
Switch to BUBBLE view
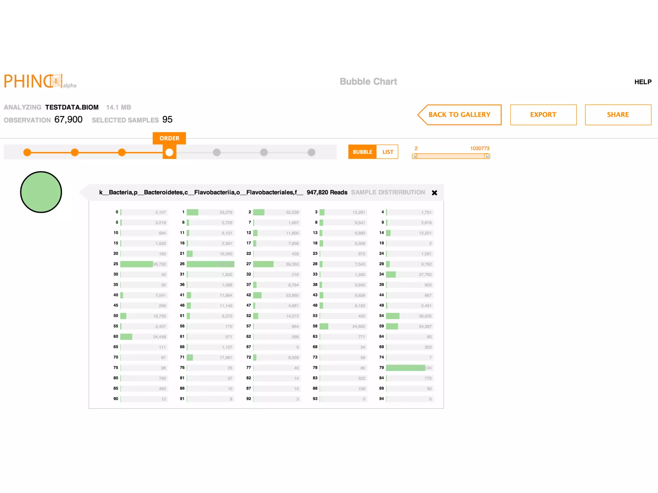tap(362, 152)
